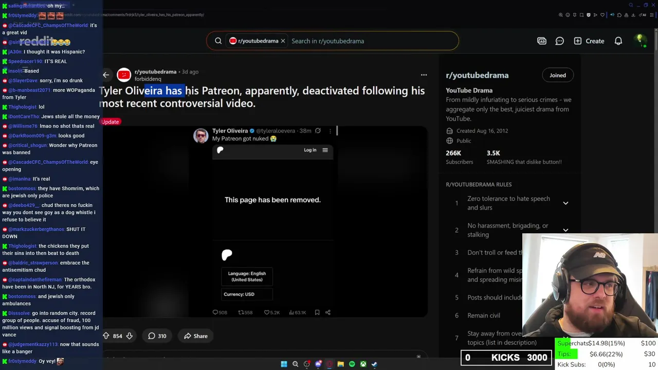Mute the tab with the speaker icon
This screenshot has width=658, height=370.
coord(612,15)
